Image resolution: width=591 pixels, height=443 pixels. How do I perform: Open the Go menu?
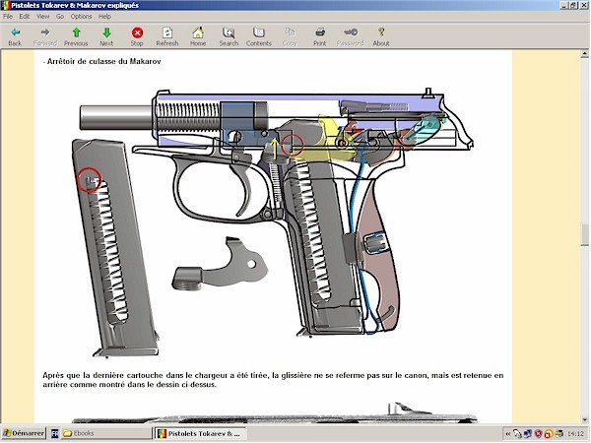tap(60, 16)
